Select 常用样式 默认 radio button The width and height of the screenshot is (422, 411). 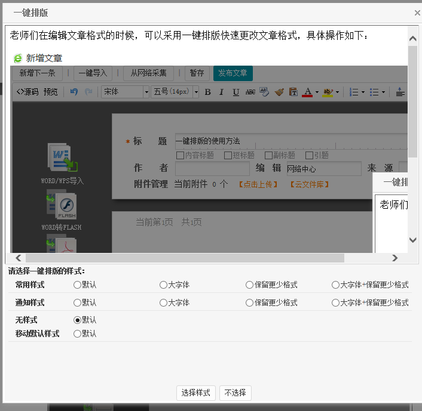(x=77, y=285)
